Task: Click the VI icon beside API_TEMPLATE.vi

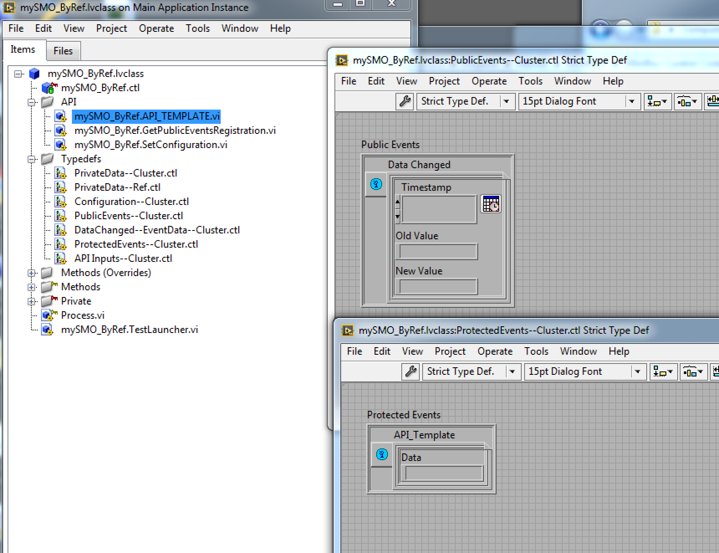Action: [61, 116]
